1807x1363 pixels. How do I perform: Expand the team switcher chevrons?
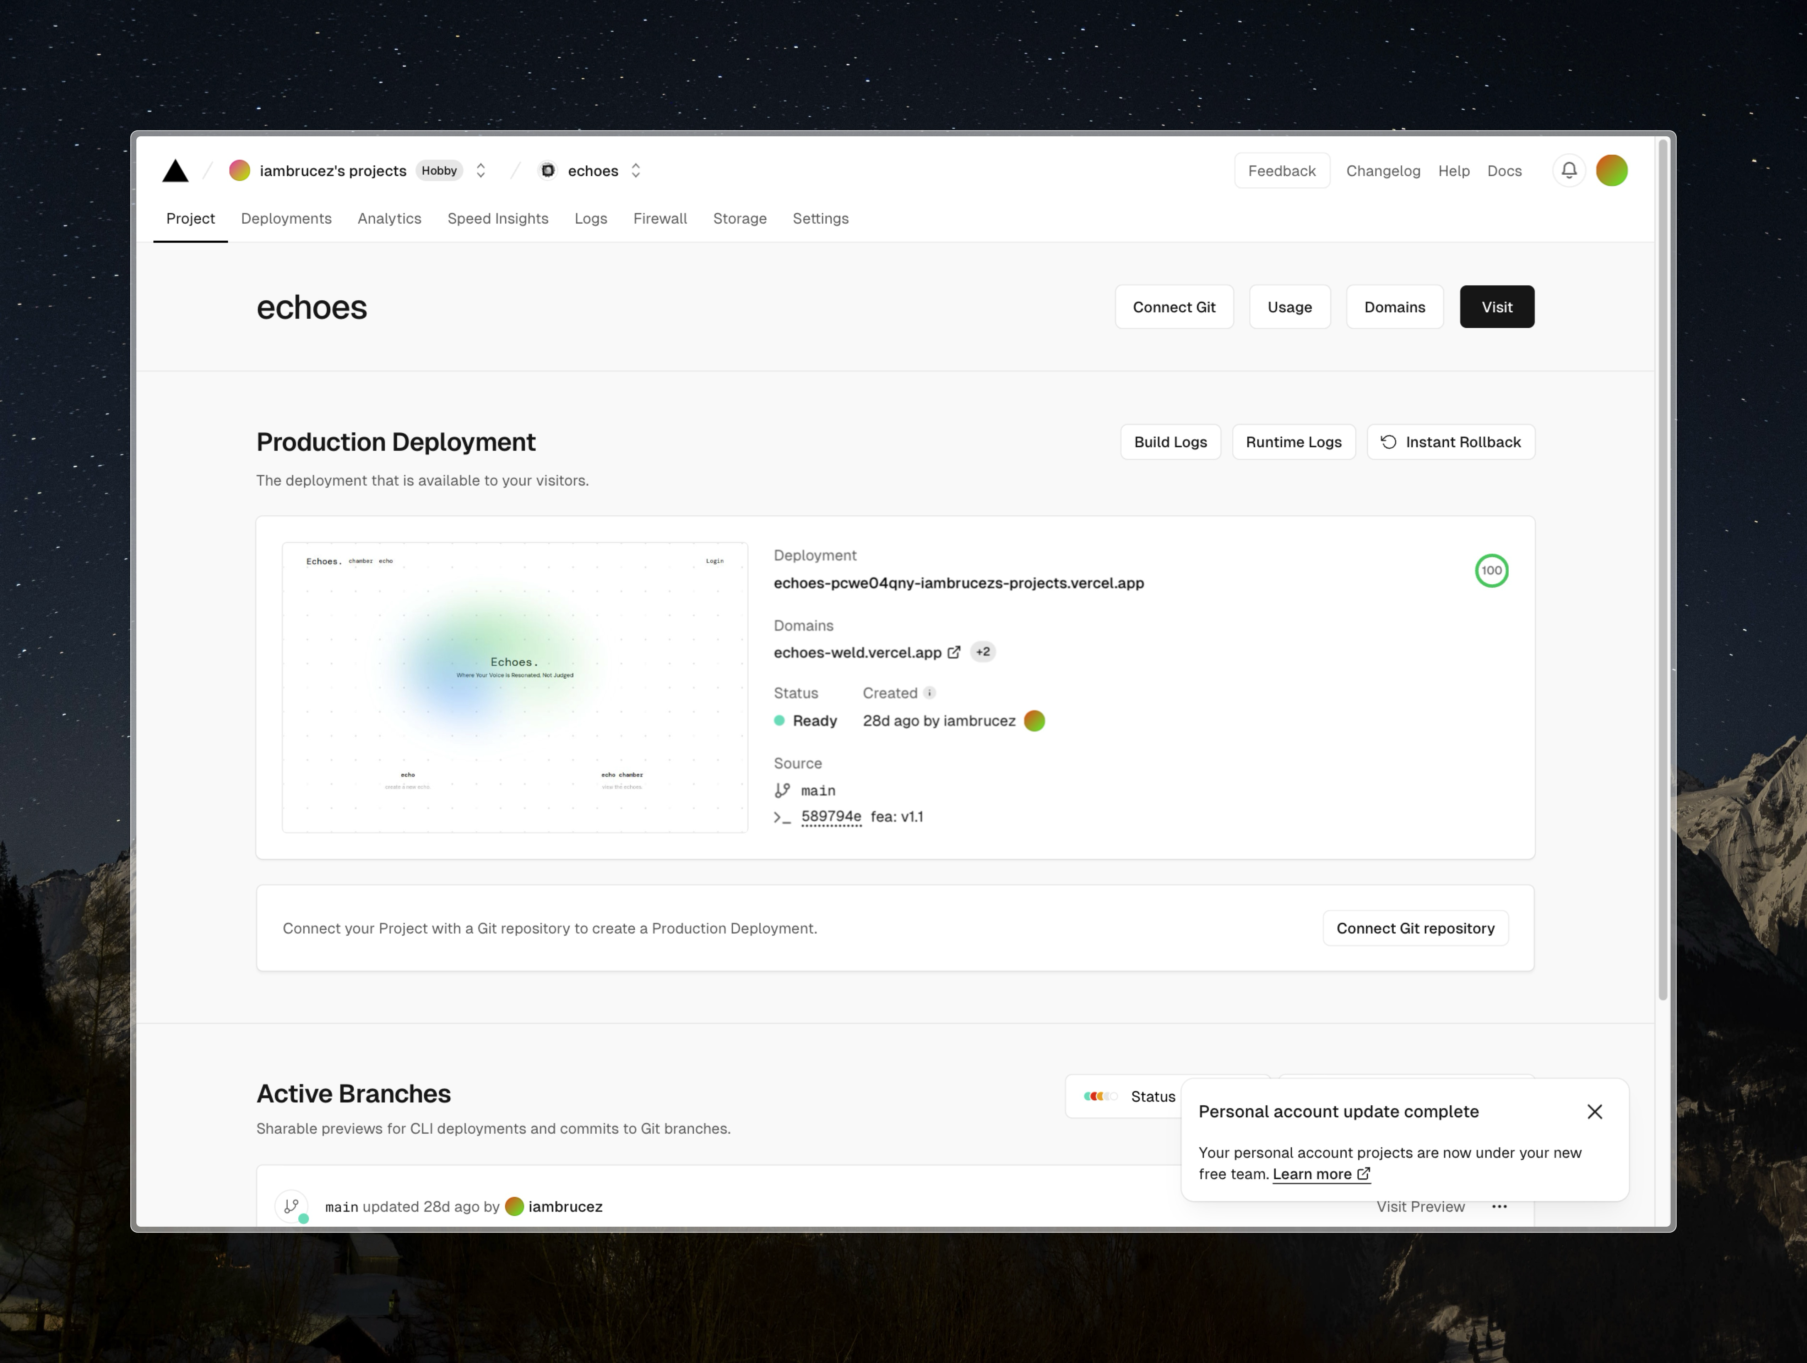(x=481, y=171)
